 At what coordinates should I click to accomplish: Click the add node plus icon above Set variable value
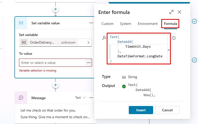[56, 9]
